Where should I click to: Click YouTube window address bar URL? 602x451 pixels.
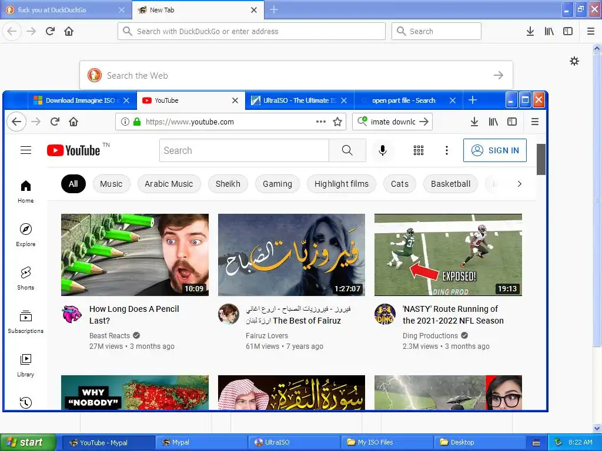pos(190,122)
